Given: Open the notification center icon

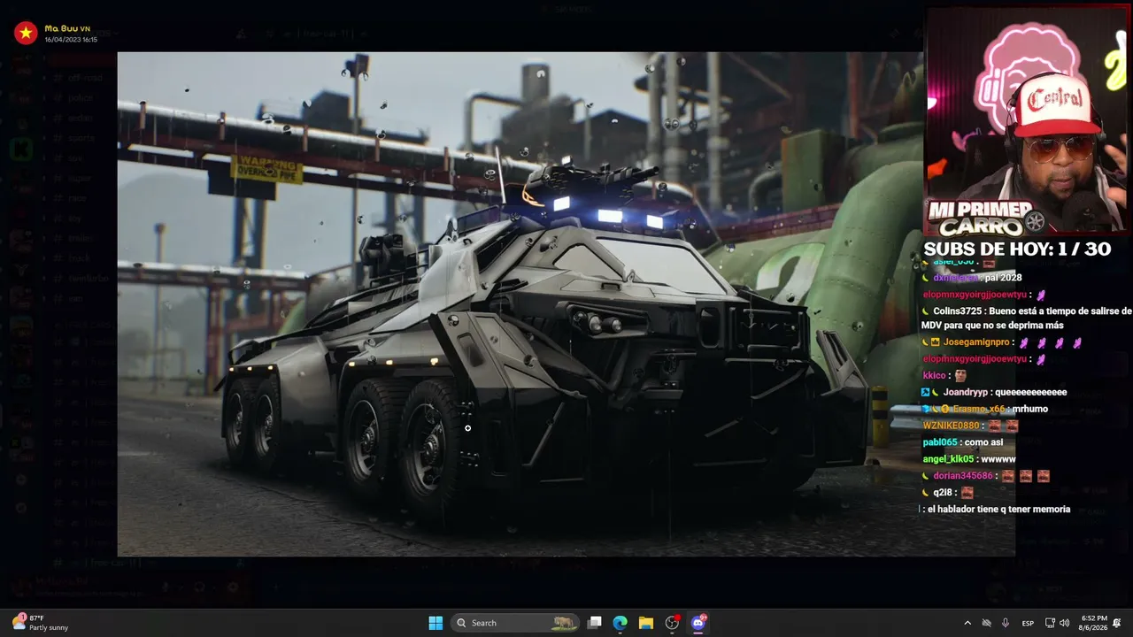Looking at the screenshot, I should point(1117,623).
